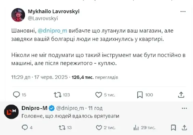The image size is (193, 135).
Task: Click the Dnipro-M verified badge
Action: tap(52, 108)
